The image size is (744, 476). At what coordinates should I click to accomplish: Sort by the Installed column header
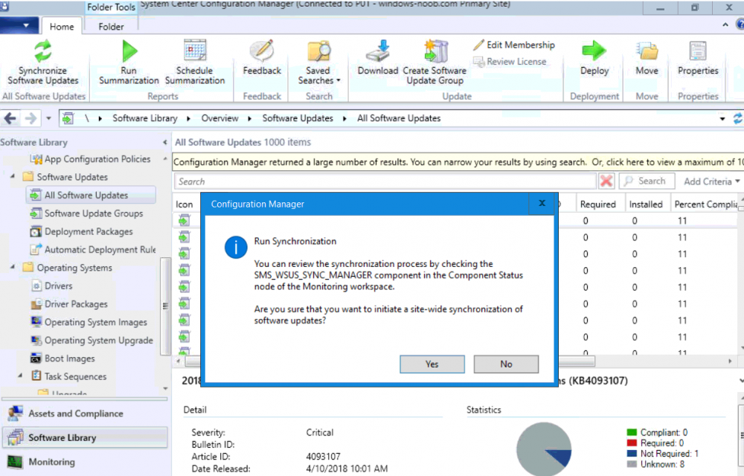646,205
